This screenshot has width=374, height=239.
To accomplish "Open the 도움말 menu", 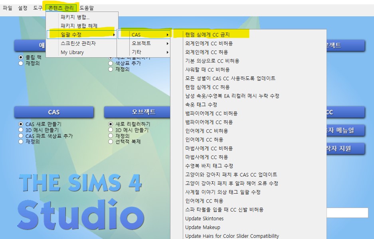I will click(87, 8).
